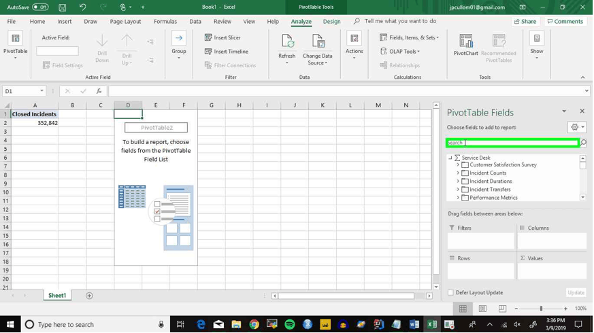Open Change Data Source
The height and width of the screenshot is (333, 594).
(x=318, y=48)
